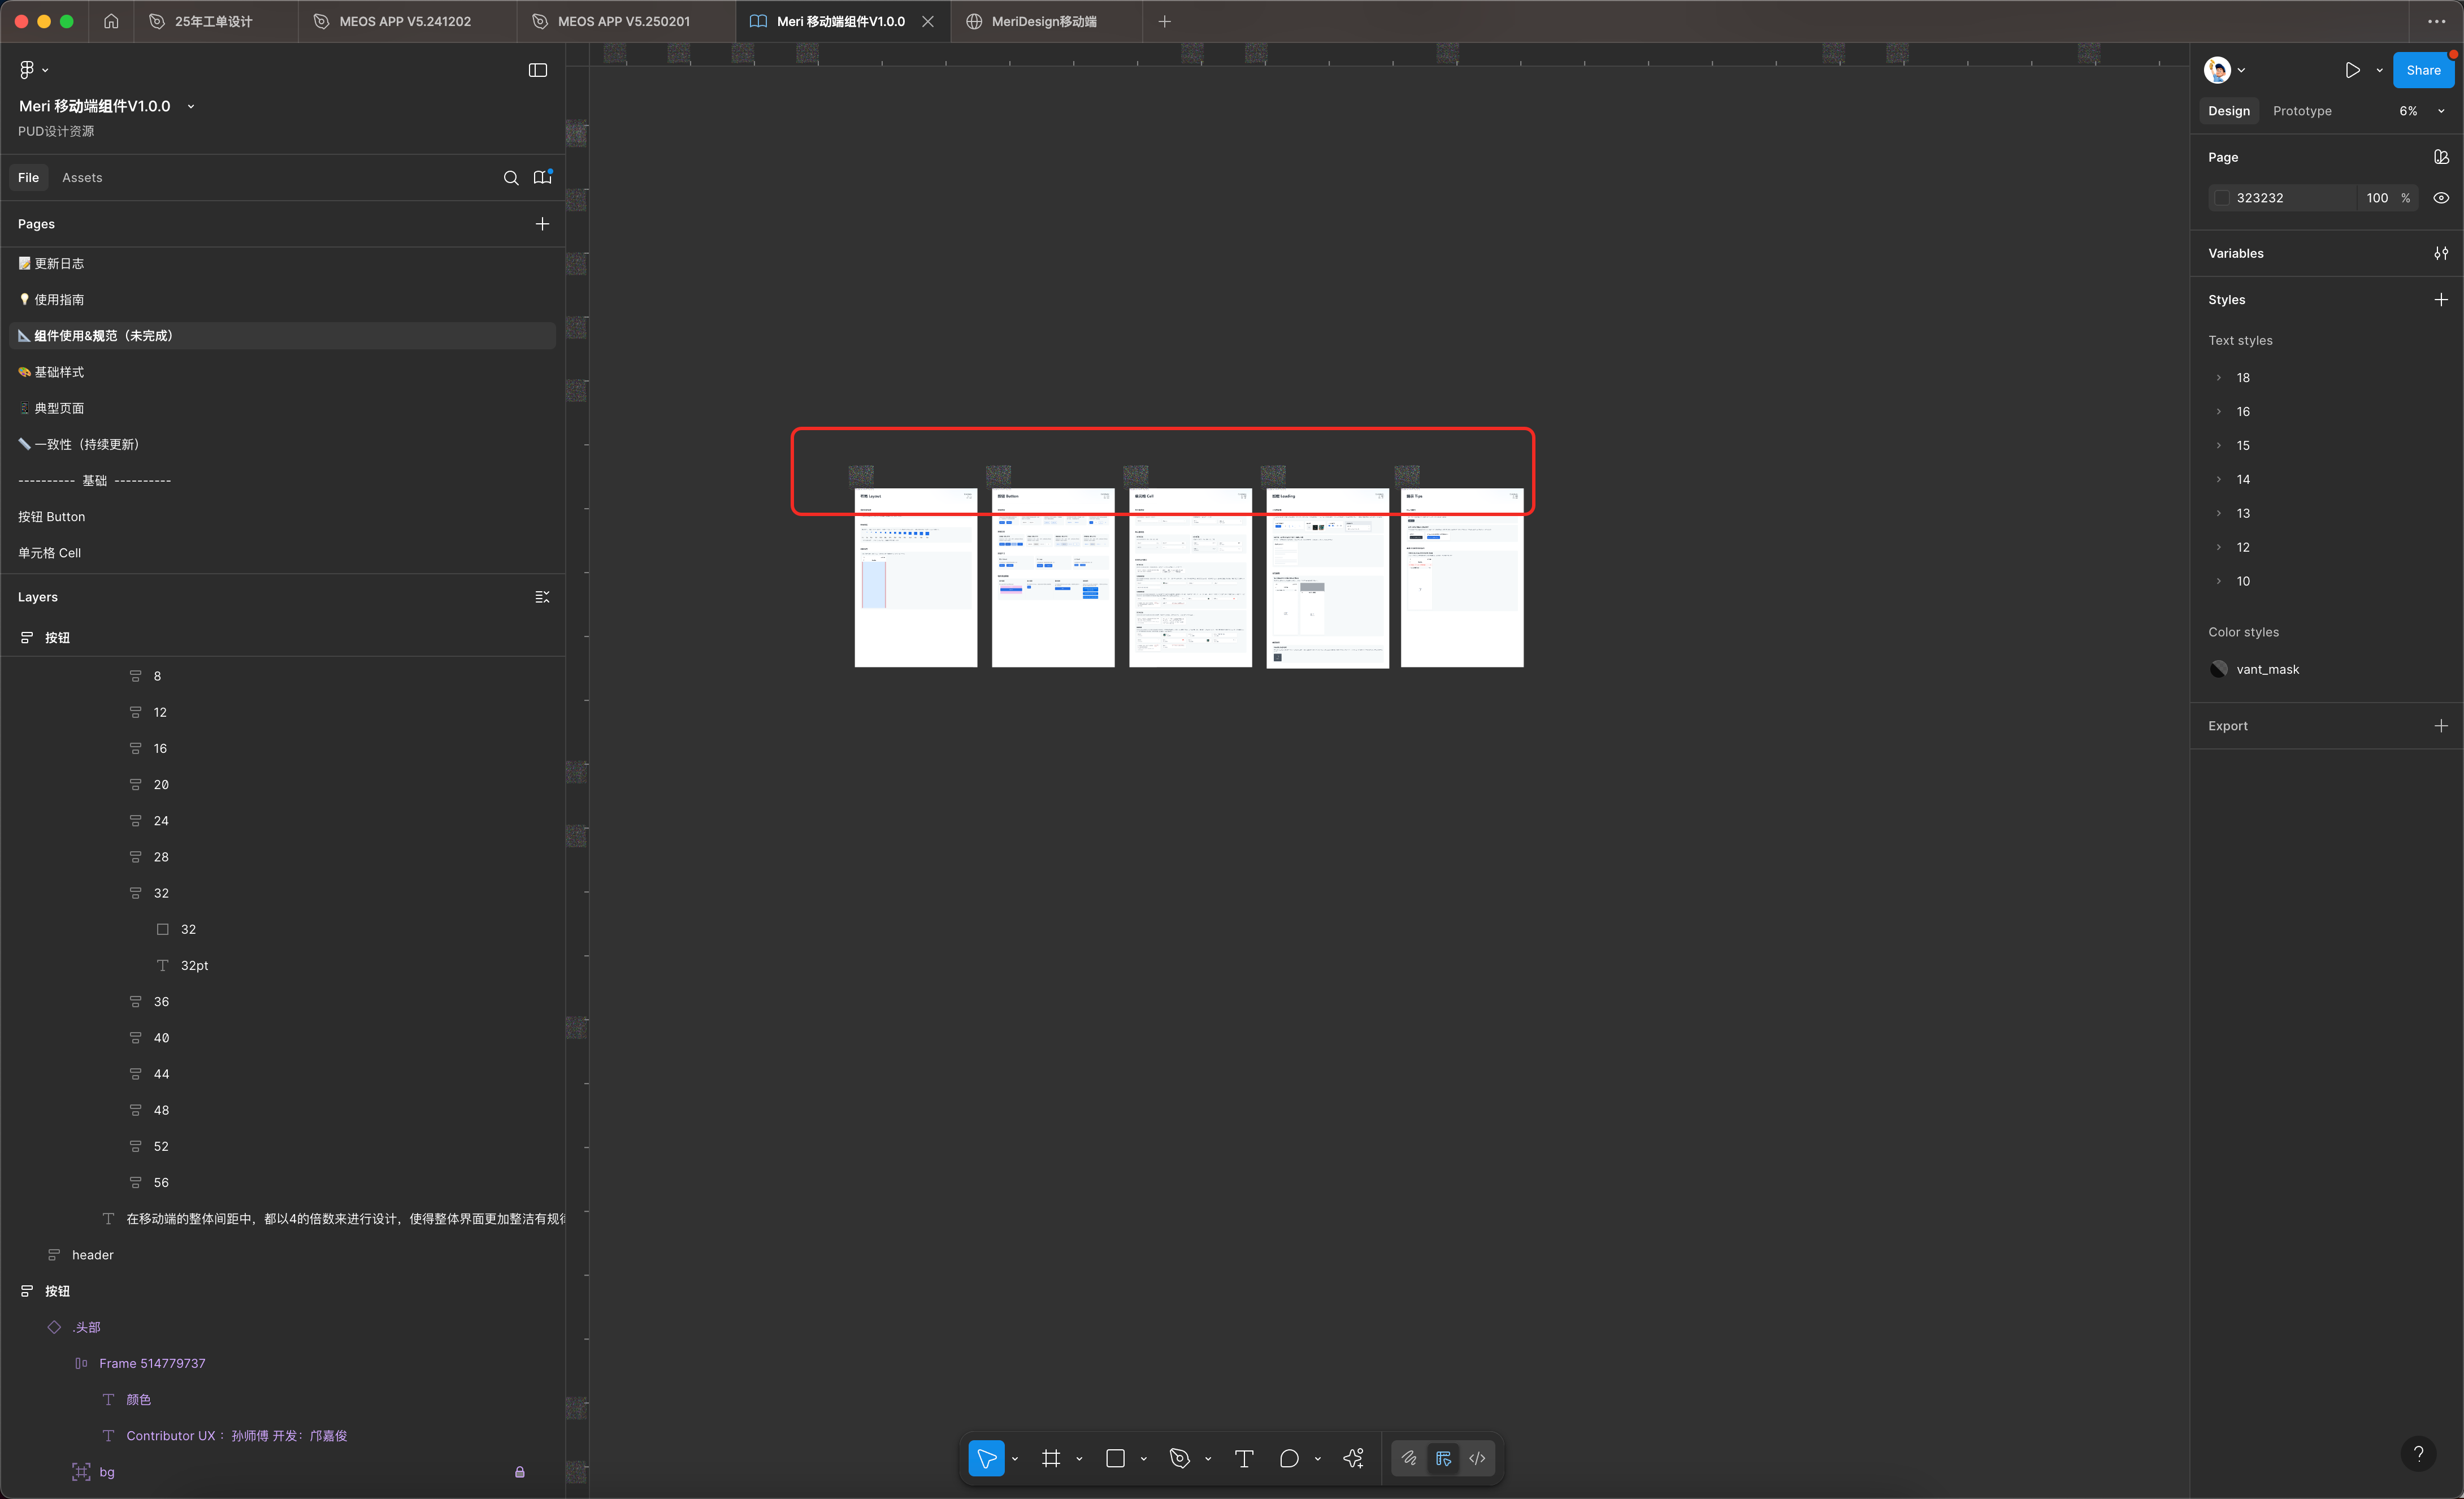The width and height of the screenshot is (2464, 1499).
Task: Open the 典型页面 page
Action: [282, 408]
